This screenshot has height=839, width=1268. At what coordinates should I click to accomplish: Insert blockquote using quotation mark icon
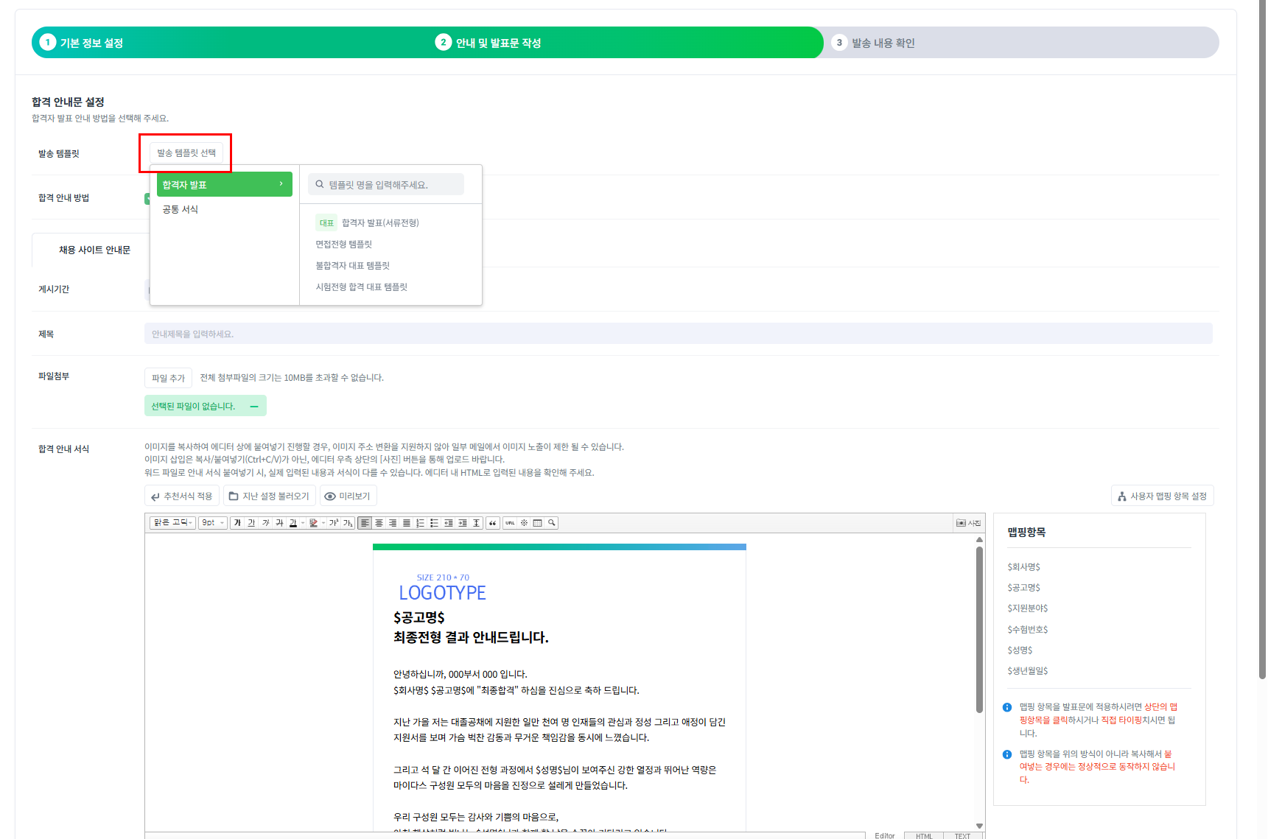tap(493, 523)
